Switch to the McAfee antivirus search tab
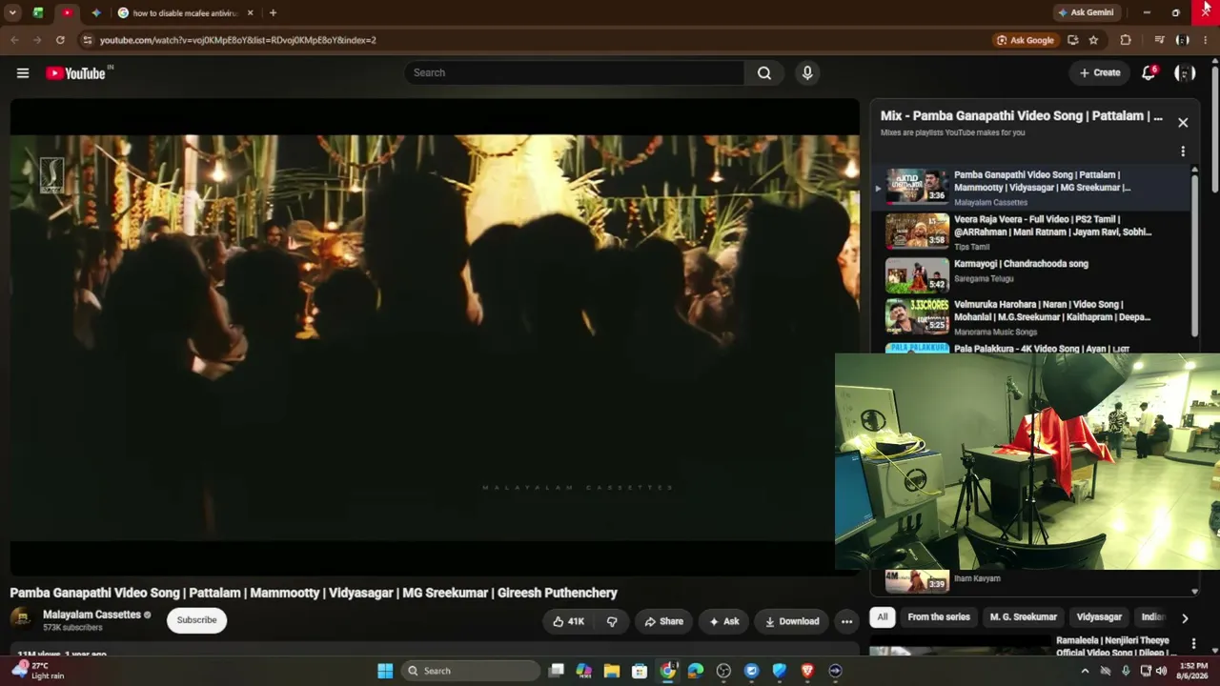Screen dimensions: 1220x686 pyautogui.click(x=184, y=13)
